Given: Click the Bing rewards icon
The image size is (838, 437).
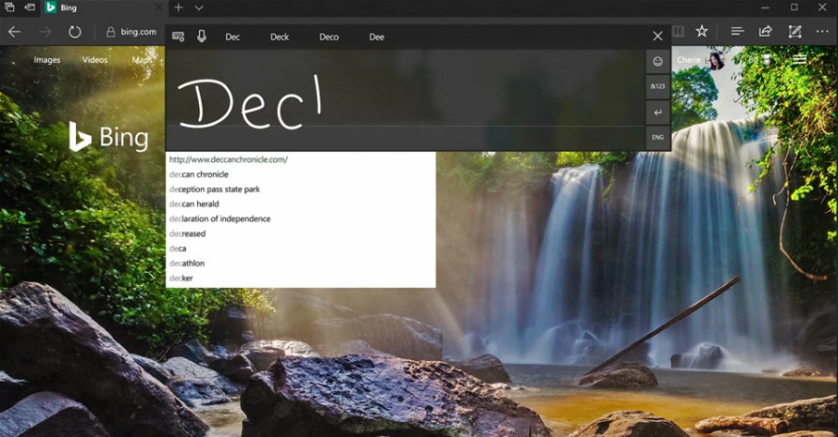Looking at the screenshot, I should click(x=767, y=60).
